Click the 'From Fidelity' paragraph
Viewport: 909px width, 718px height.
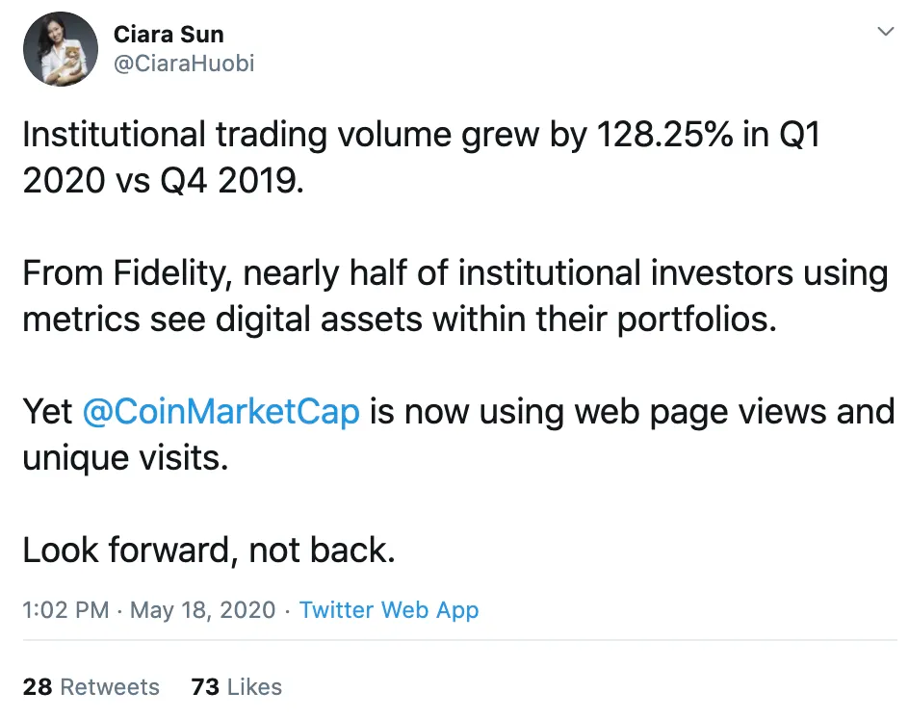pyautogui.click(x=455, y=296)
